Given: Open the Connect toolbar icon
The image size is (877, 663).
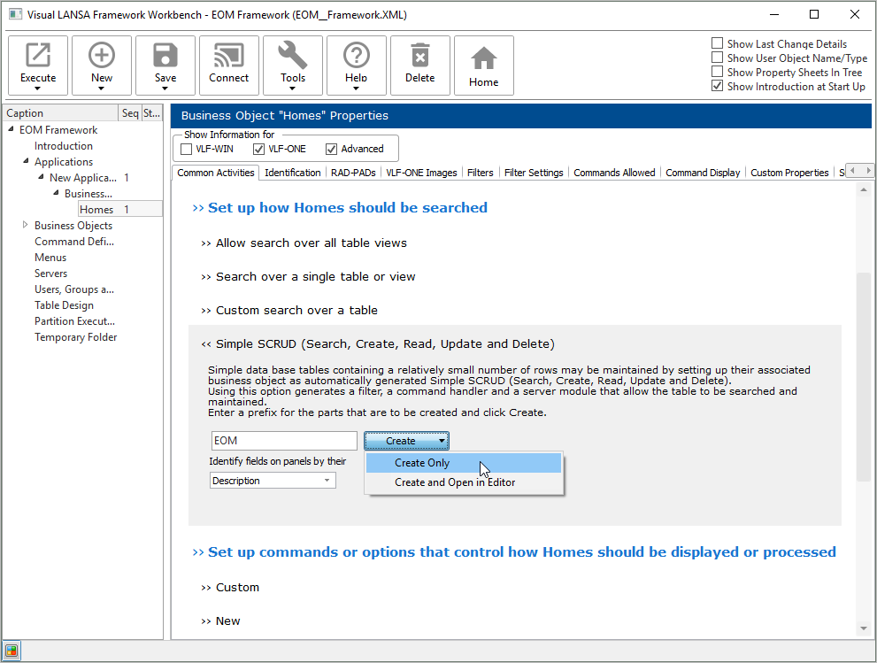Looking at the screenshot, I should click(229, 57).
